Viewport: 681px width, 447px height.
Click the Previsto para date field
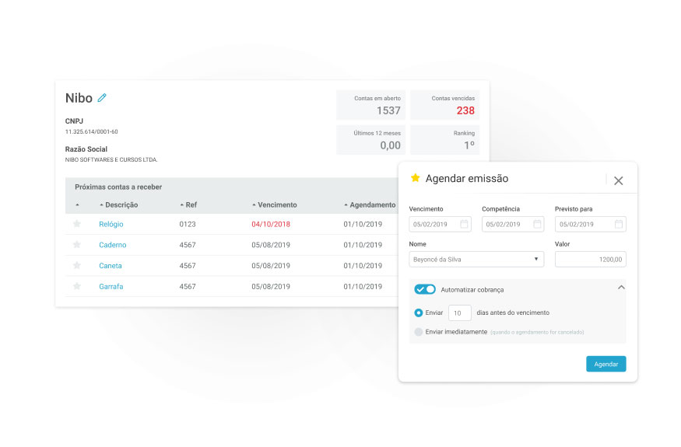(590, 224)
